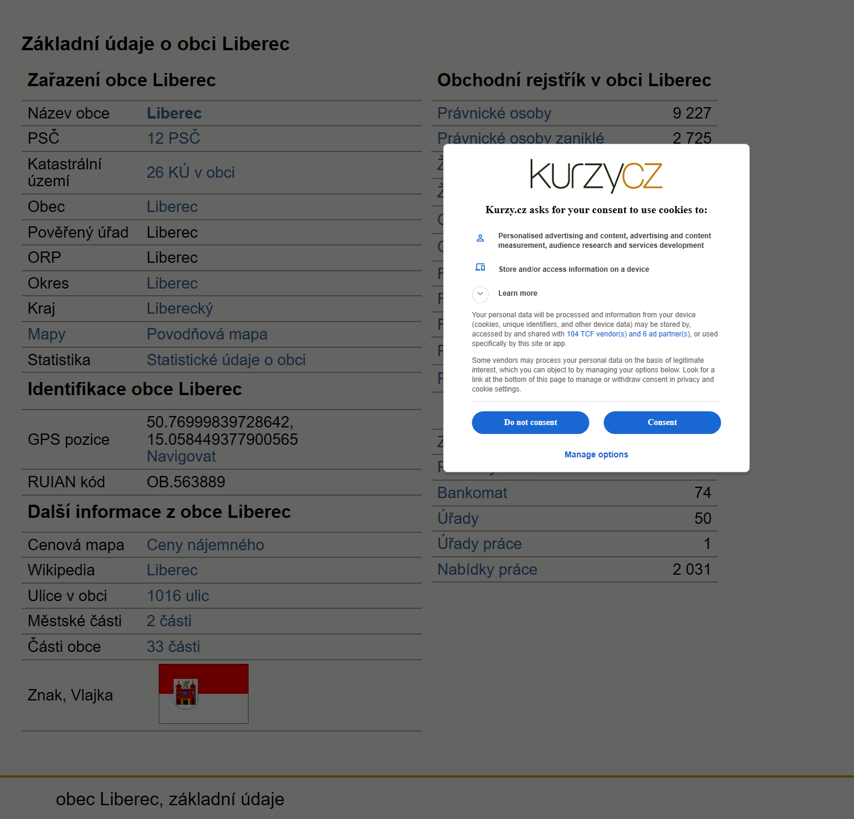Click the 2 031 job offers value

[692, 569]
